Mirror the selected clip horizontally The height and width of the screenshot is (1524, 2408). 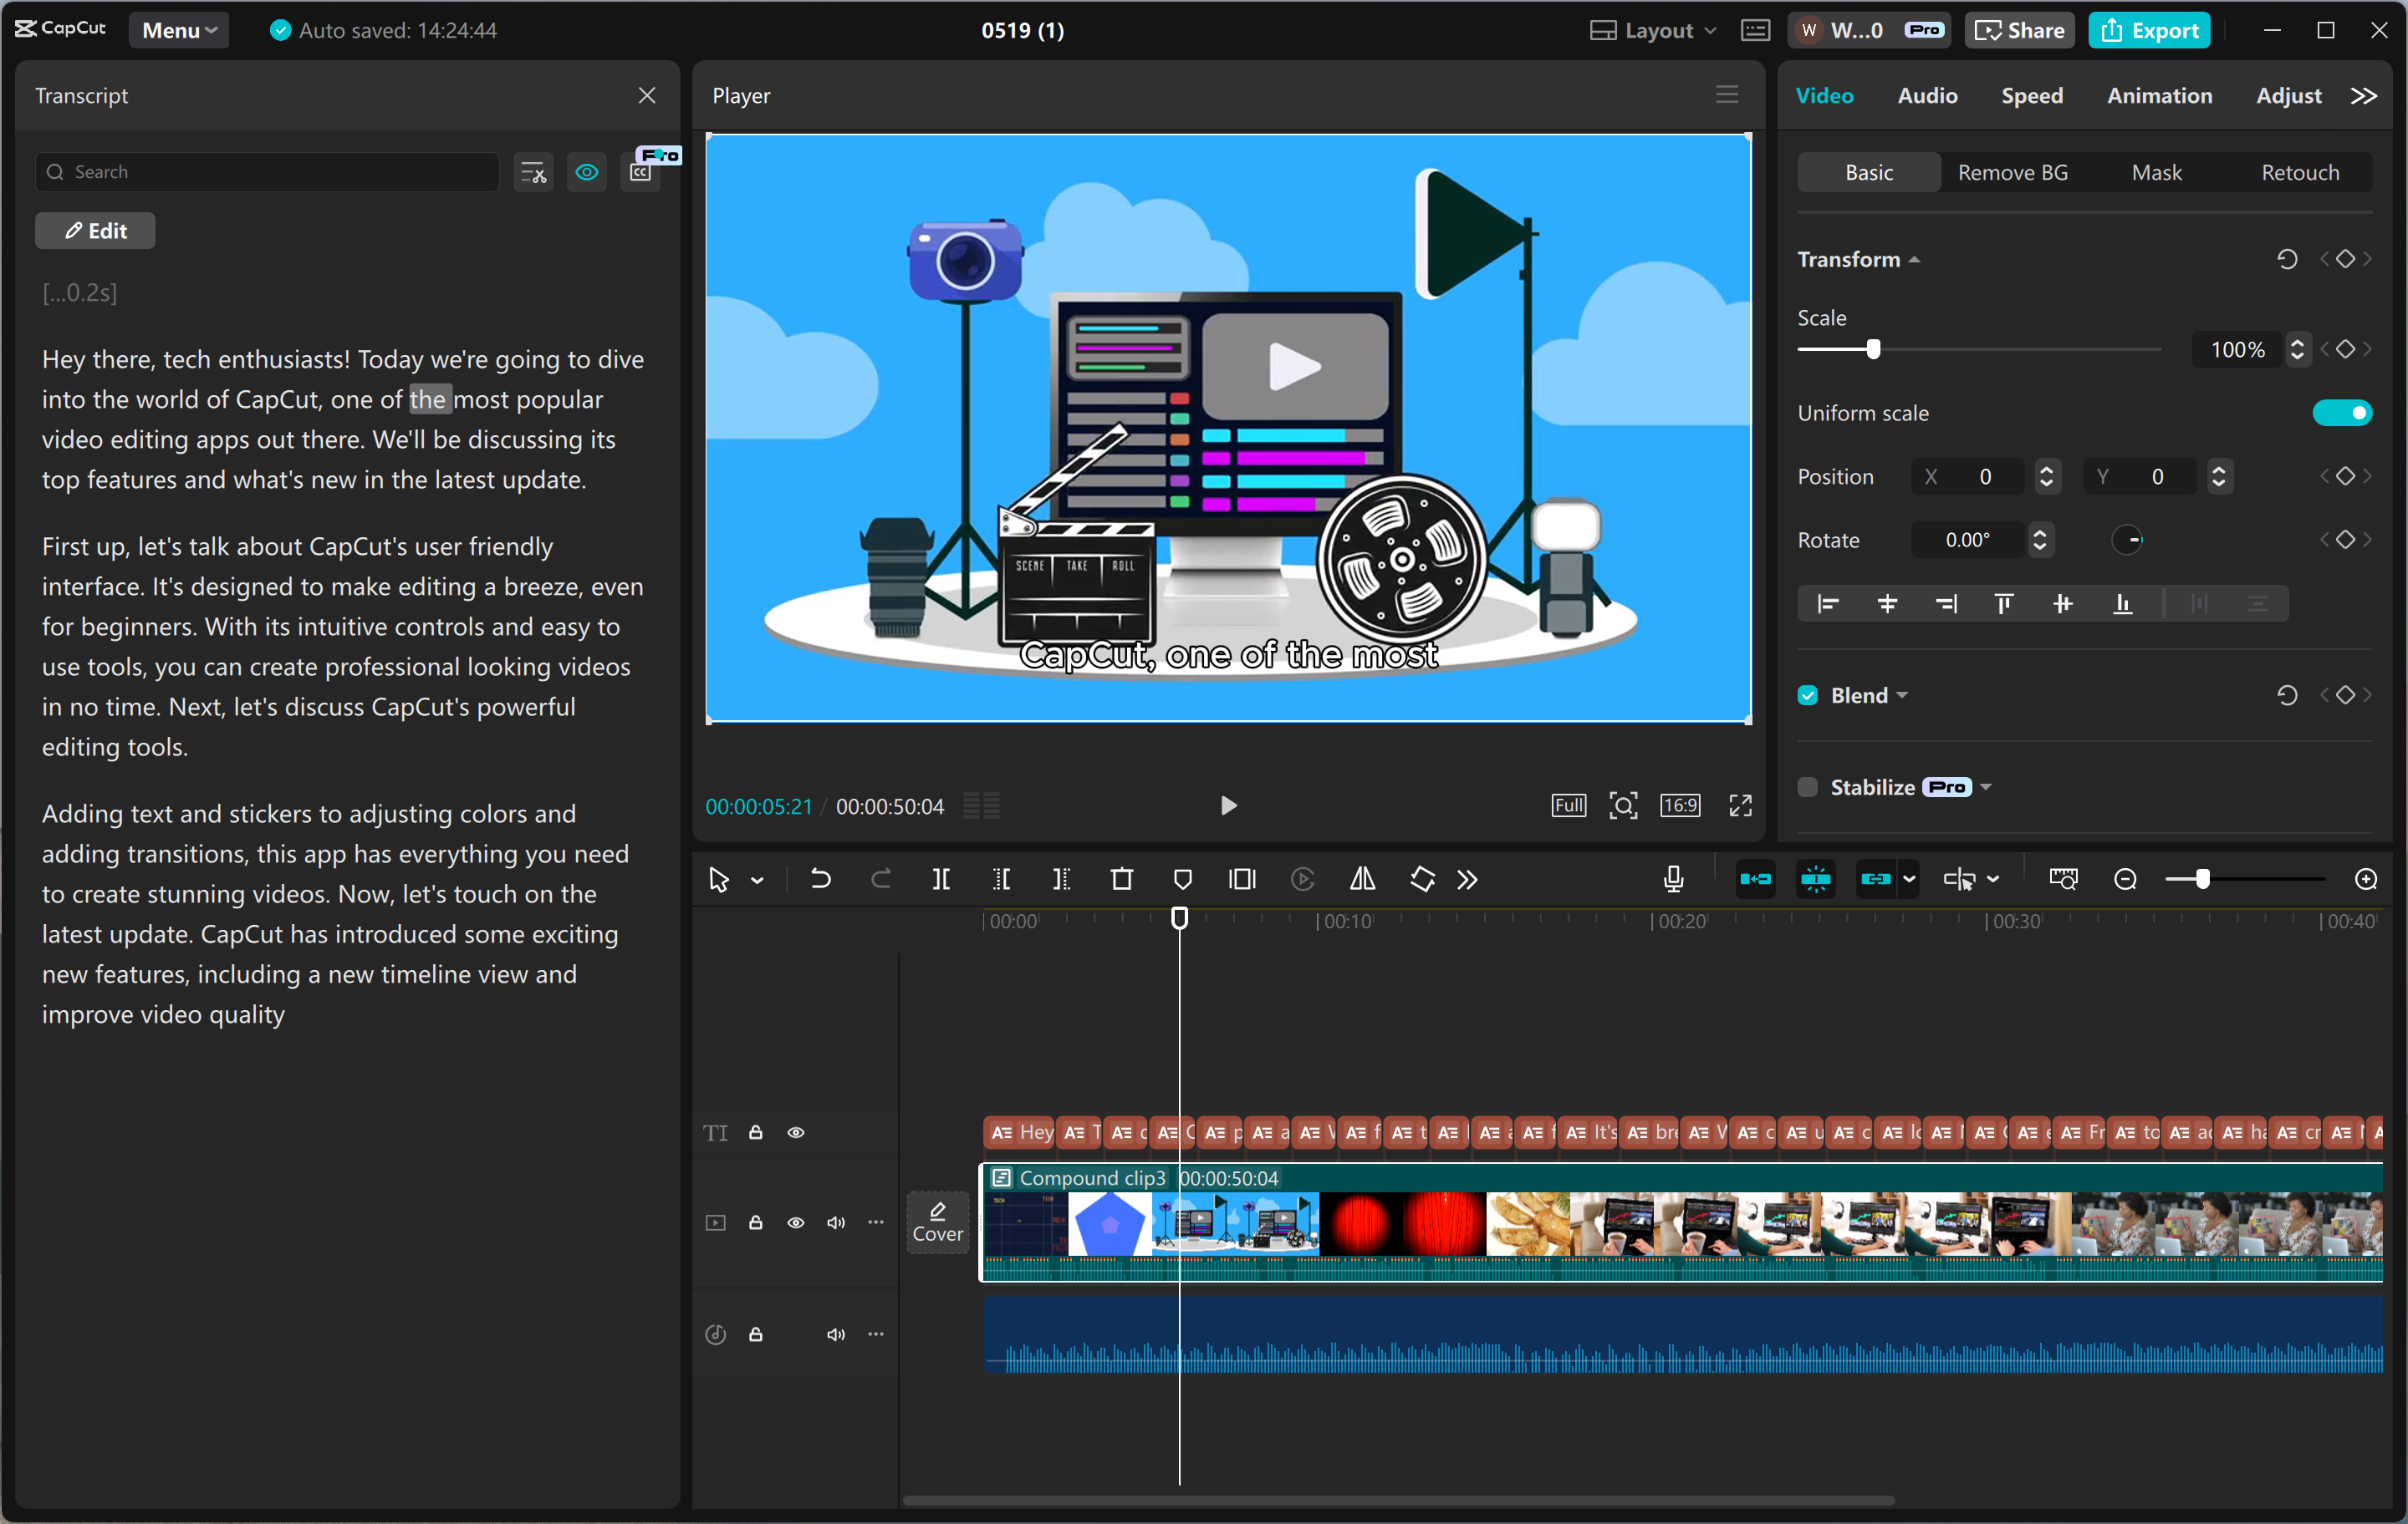click(1362, 880)
